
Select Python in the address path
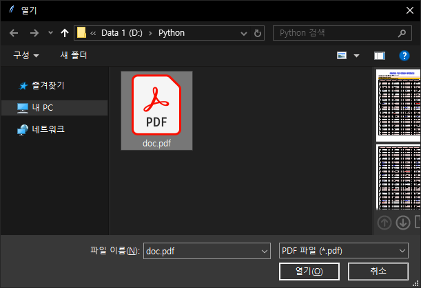[172, 33]
